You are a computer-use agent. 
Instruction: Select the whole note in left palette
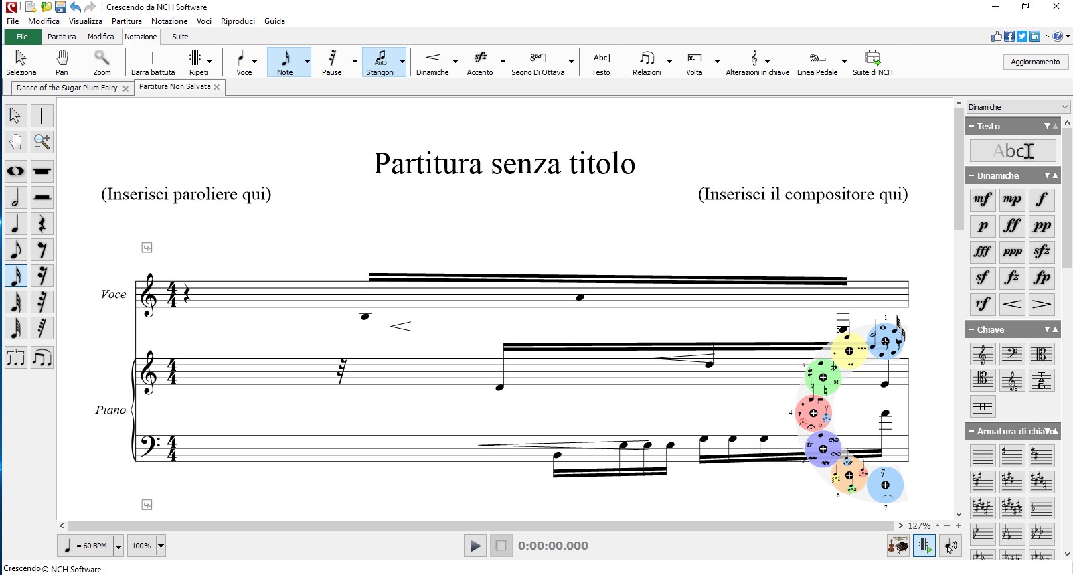(x=16, y=171)
